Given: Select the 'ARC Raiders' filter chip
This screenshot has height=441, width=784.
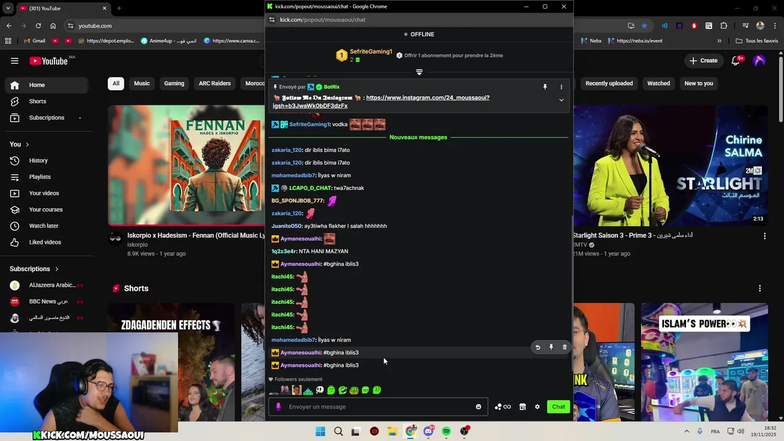Looking at the screenshot, I should pos(214,83).
